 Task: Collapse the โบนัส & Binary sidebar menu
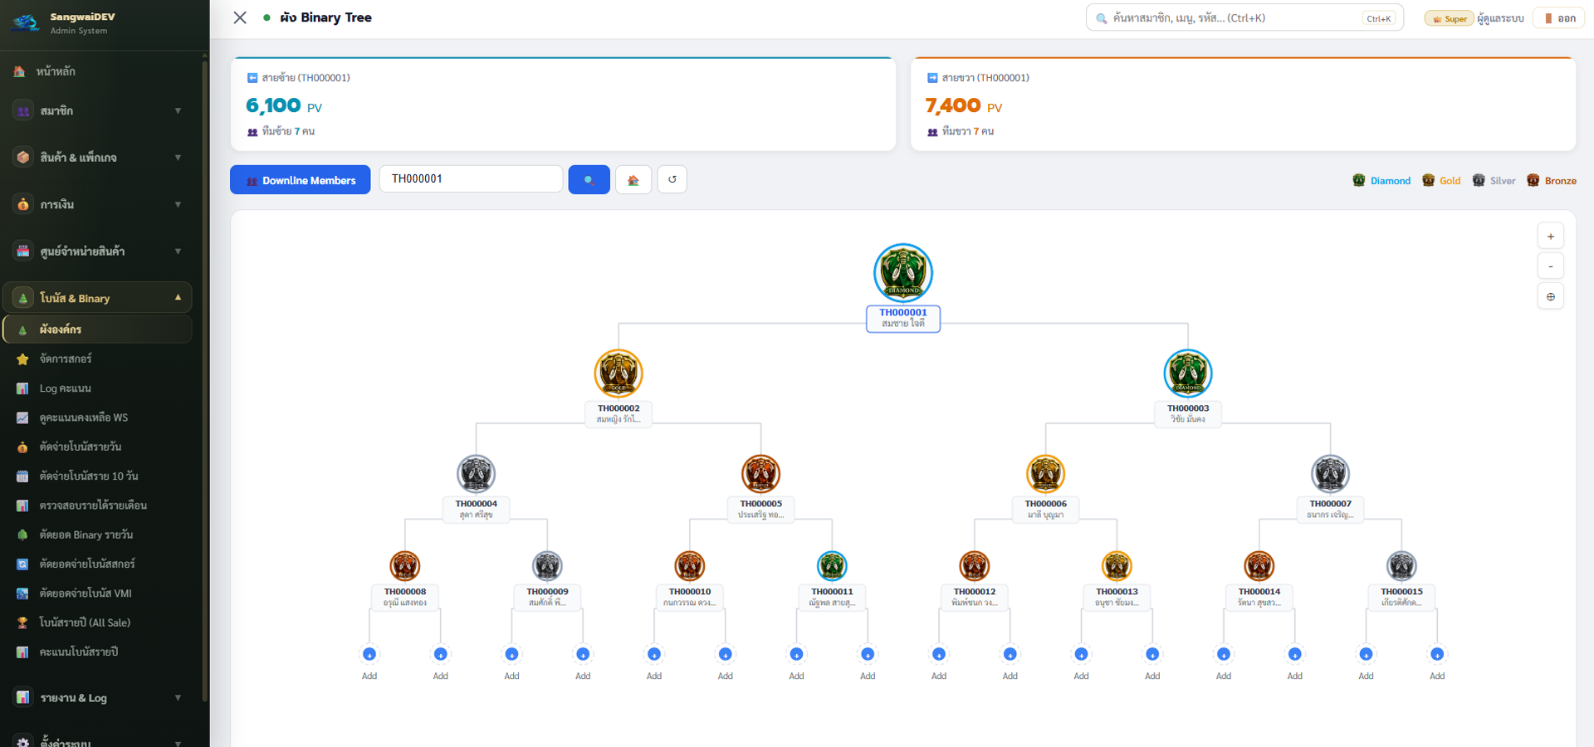coord(98,298)
